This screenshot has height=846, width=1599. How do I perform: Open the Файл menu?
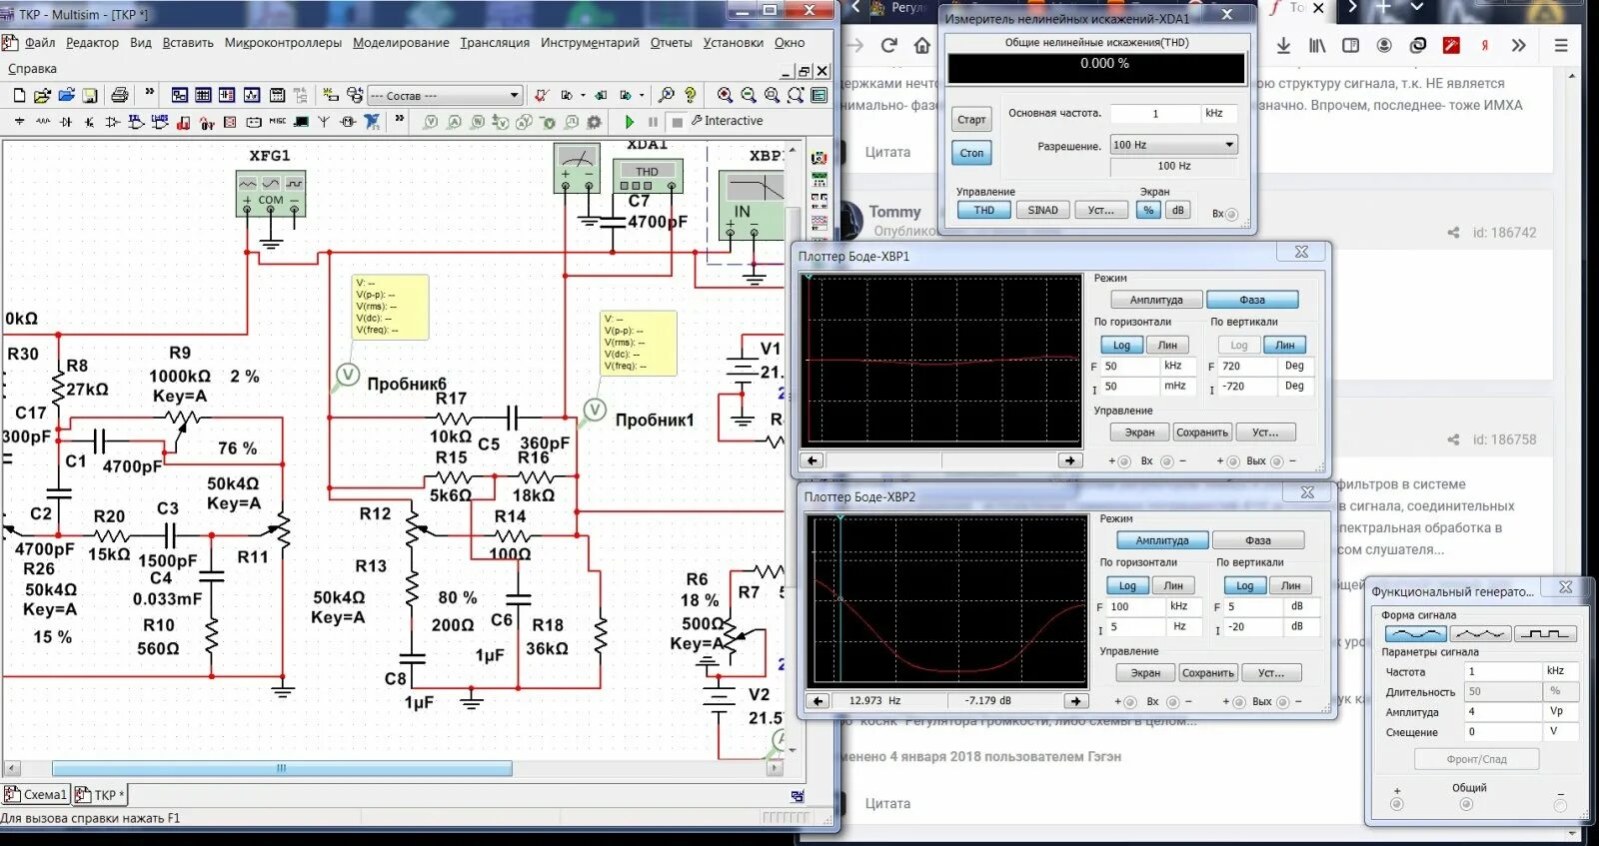pyautogui.click(x=40, y=43)
